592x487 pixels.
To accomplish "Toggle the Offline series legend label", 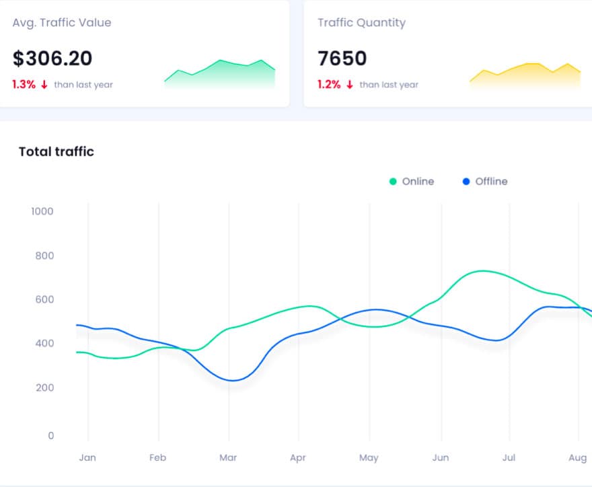I will click(x=491, y=182).
